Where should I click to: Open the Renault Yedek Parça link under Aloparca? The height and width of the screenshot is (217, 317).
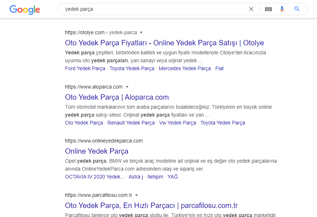click(x=131, y=123)
